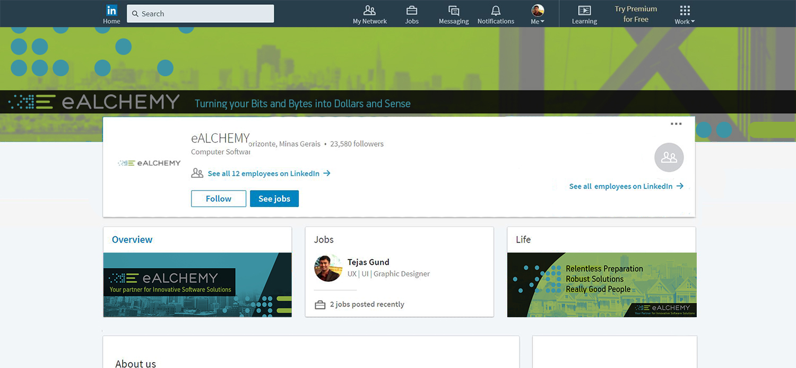Screen dimensions: 796x368
Task: Click the grey connections avatar circle
Action: click(669, 157)
